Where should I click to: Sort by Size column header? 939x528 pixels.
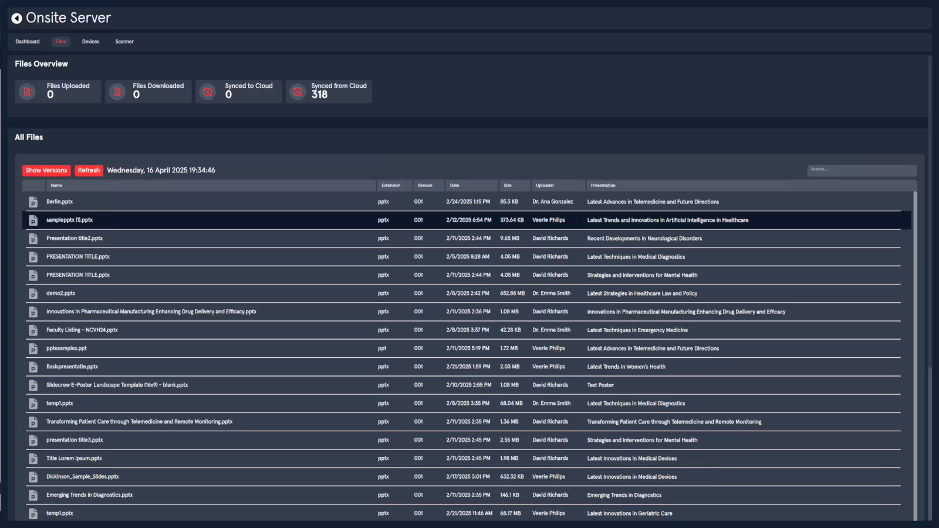click(x=514, y=185)
